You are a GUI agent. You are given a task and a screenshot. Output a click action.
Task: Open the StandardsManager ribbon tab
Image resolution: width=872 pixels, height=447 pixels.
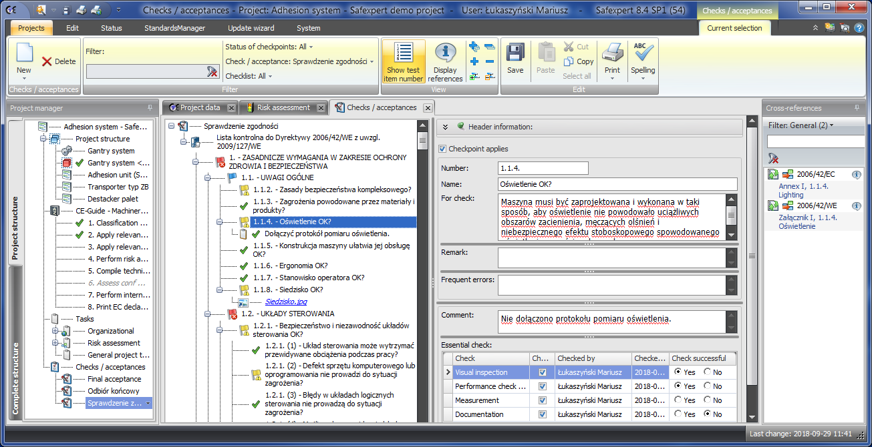pos(174,28)
